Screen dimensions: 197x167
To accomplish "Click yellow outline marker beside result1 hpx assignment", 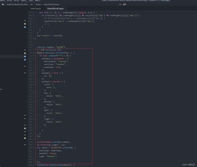I will pos(25,24).
